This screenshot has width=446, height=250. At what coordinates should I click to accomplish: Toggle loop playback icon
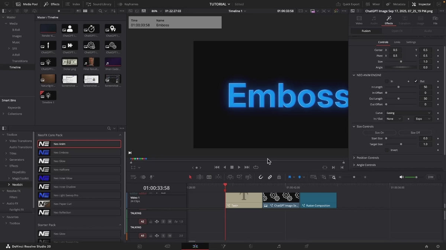pyautogui.click(x=256, y=167)
